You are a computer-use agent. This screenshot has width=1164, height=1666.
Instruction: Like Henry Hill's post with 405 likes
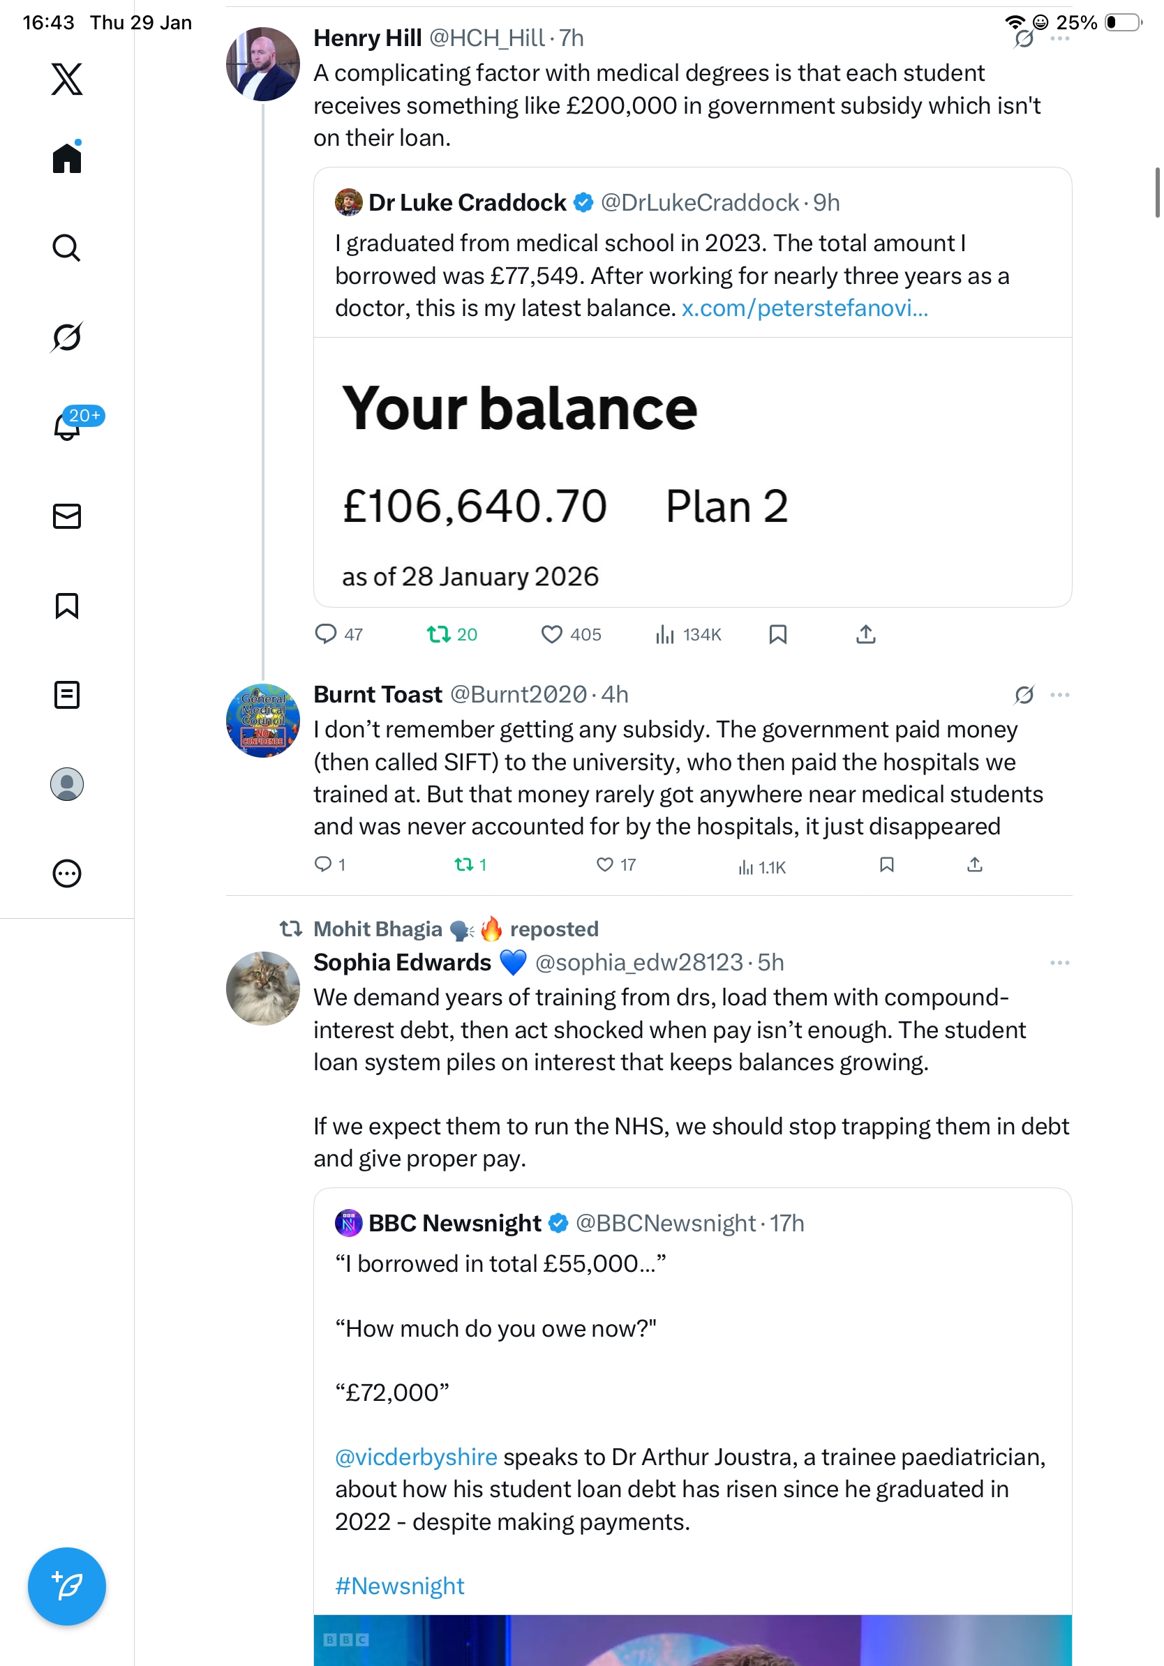551,635
